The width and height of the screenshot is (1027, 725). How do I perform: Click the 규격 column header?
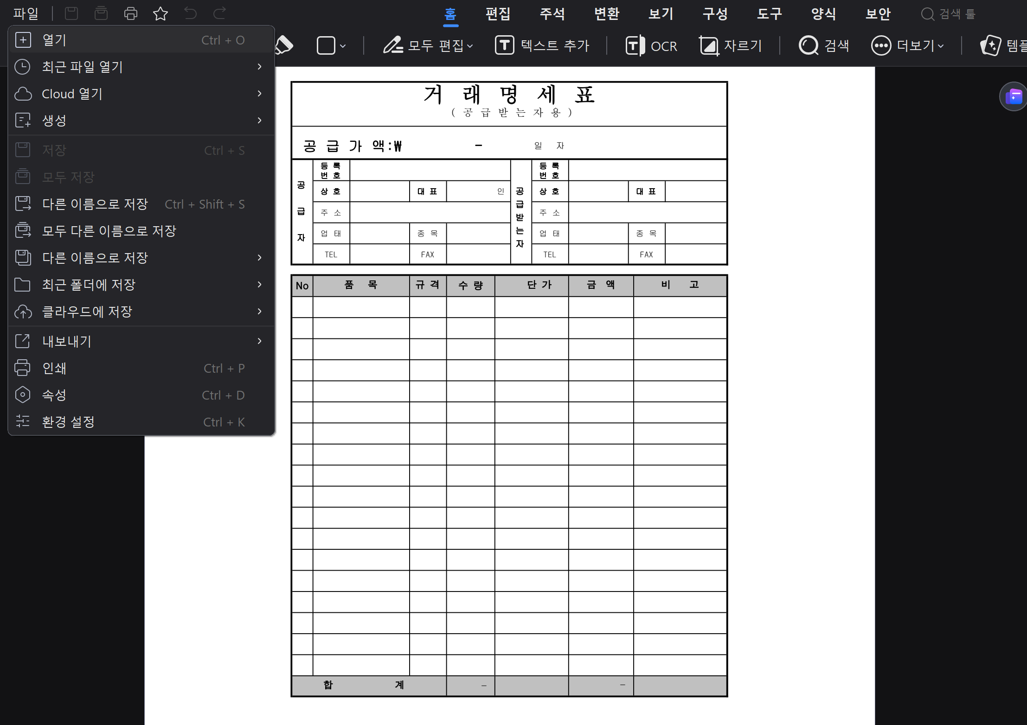click(428, 285)
